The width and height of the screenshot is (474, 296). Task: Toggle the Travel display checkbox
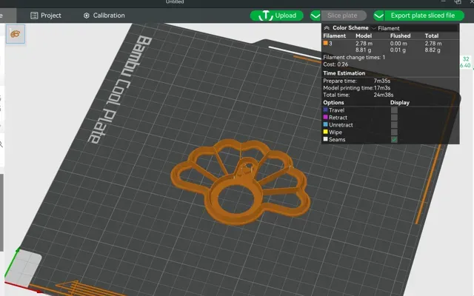(394, 110)
